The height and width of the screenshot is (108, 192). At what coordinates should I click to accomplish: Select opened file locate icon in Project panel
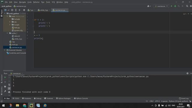point(12,10)
